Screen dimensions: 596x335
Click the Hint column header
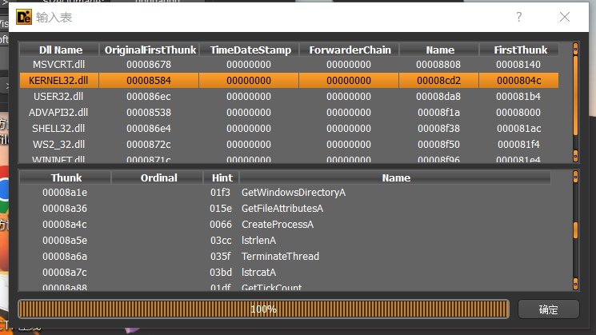(222, 177)
